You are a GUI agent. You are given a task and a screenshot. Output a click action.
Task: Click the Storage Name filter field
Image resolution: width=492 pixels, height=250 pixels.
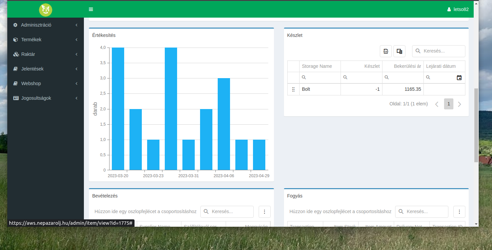pos(320,77)
